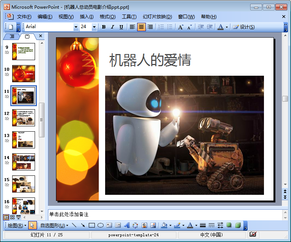Open the 文件(F) menu

24,17
